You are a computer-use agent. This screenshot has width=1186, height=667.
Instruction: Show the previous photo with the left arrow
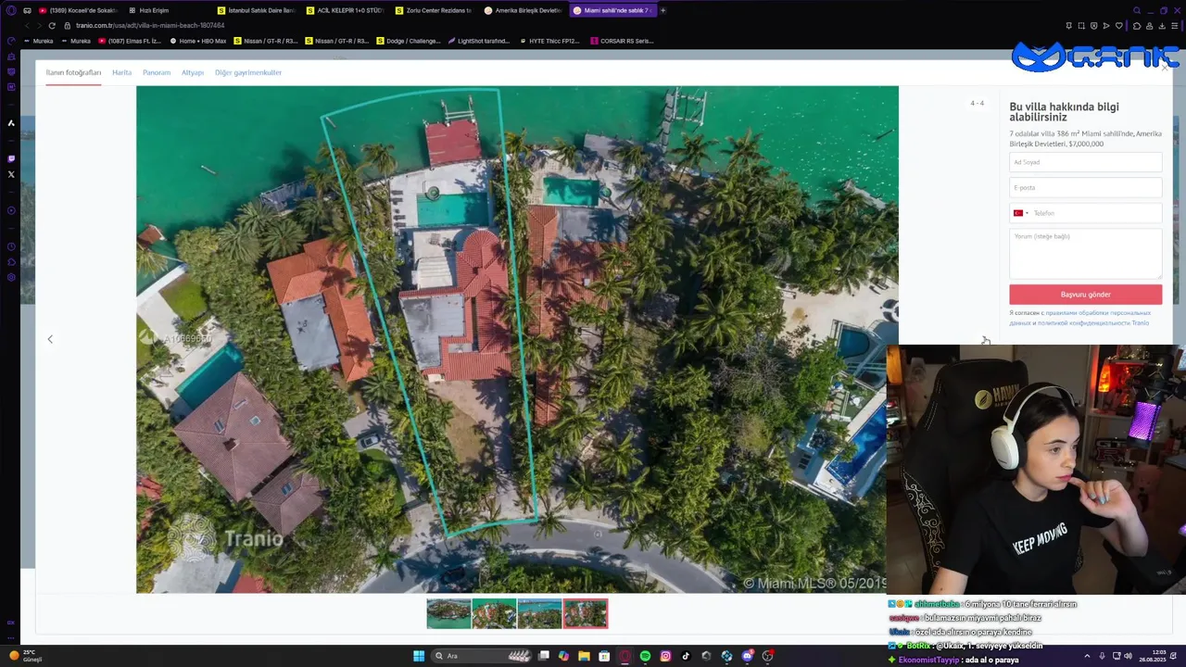click(50, 339)
